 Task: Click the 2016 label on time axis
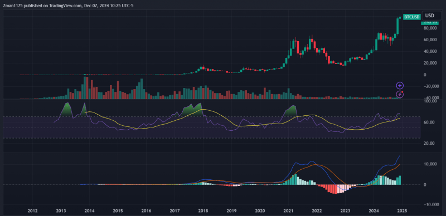point(146,210)
